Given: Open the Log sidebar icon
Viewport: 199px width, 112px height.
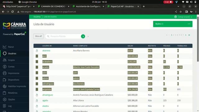Looking at the screenshot, I should click(x=5, y=106).
